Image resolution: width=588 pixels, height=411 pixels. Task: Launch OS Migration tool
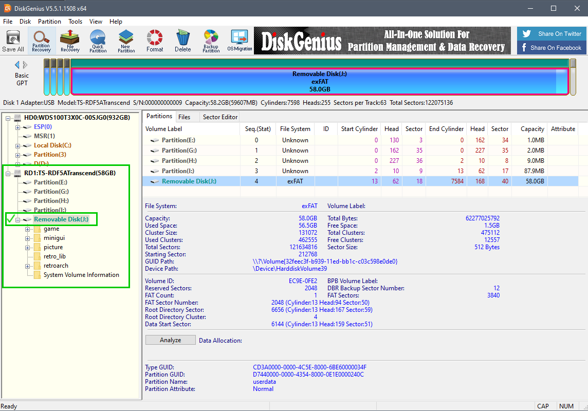coord(239,41)
